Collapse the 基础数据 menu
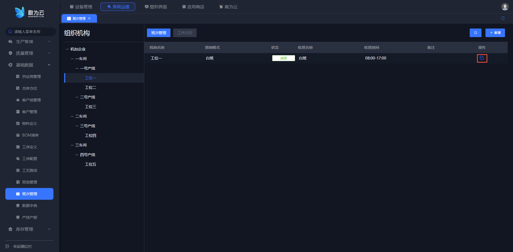This screenshot has height=252, width=513. coord(29,65)
